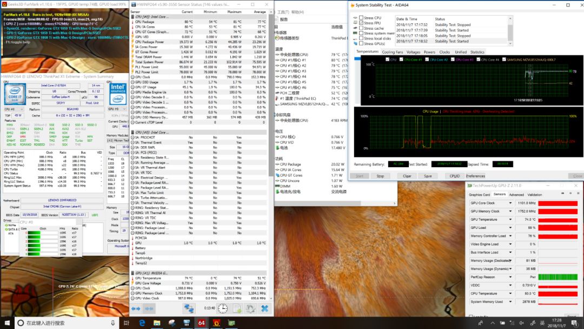Enable the Stress CPU checkbox
Viewport: 584px width, 329px height.
(361, 18)
